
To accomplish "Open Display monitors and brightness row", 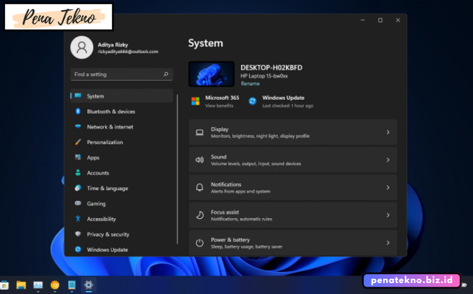I will pyautogui.click(x=293, y=132).
